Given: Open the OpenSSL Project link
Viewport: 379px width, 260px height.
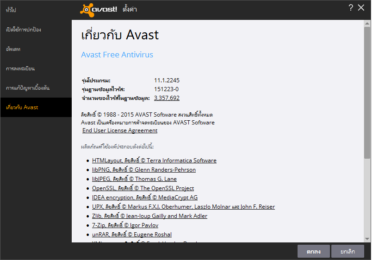Looking at the screenshot, I should tap(143, 188).
